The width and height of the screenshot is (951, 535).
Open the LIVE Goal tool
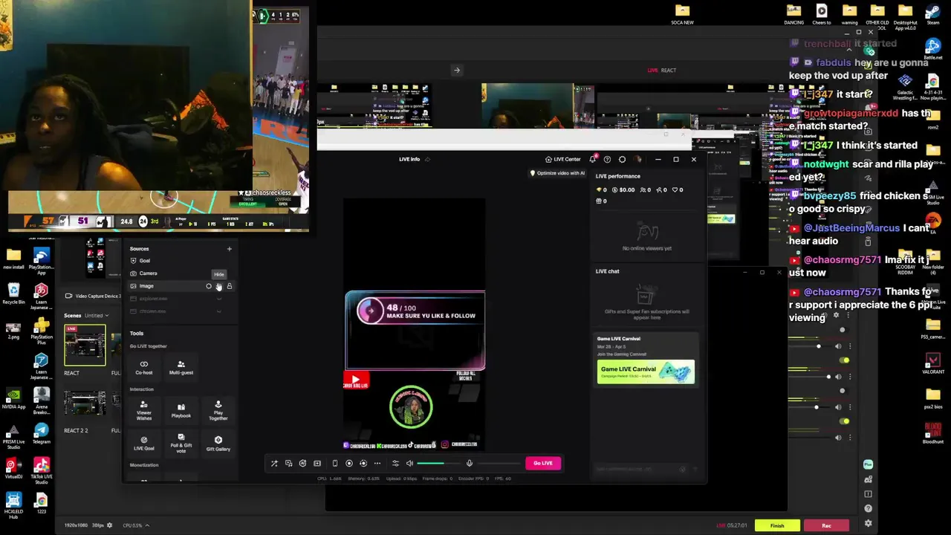[x=143, y=444]
